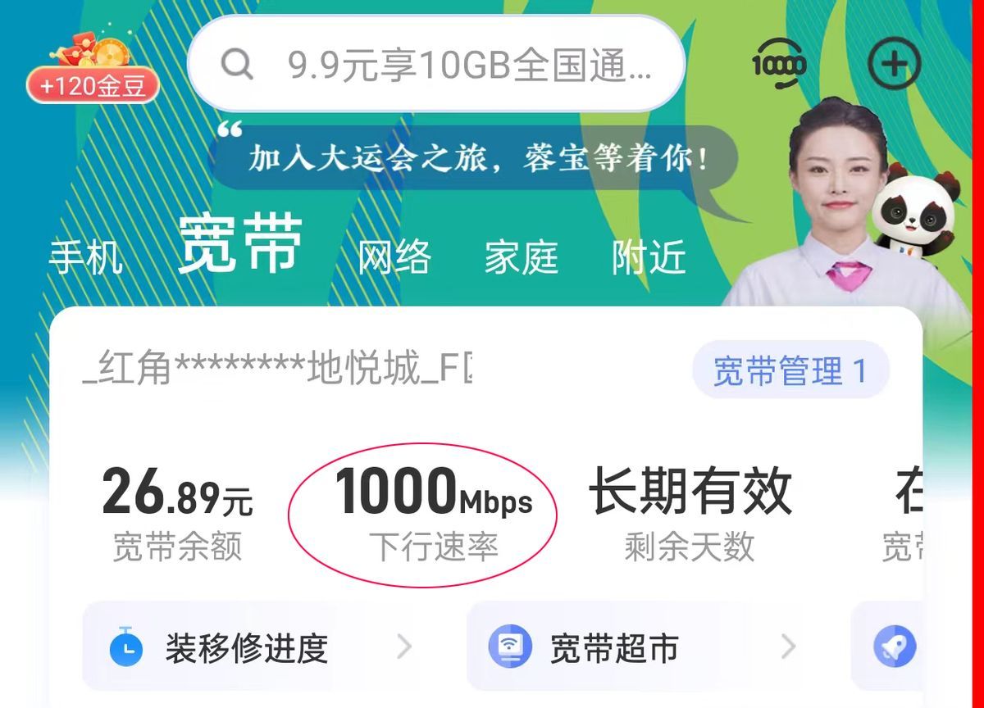Screen dimensions: 984x708
Task: Tap the 加入大运会之旅 banner bubble
Action: point(478,158)
